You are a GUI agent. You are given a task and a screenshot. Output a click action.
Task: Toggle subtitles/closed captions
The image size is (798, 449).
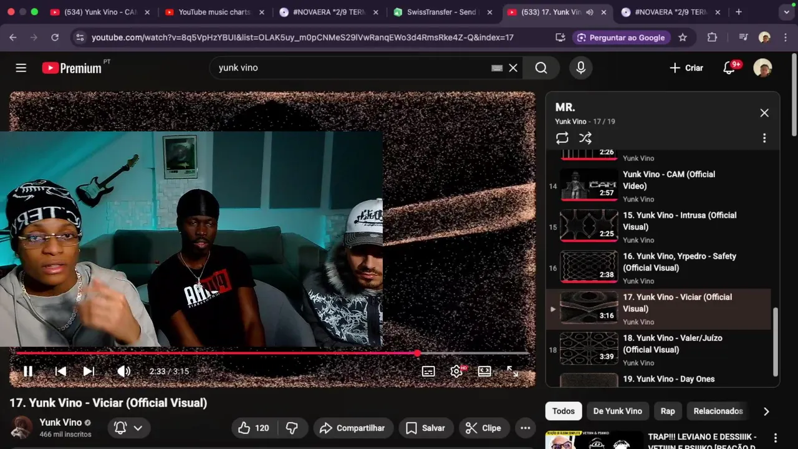point(428,371)
